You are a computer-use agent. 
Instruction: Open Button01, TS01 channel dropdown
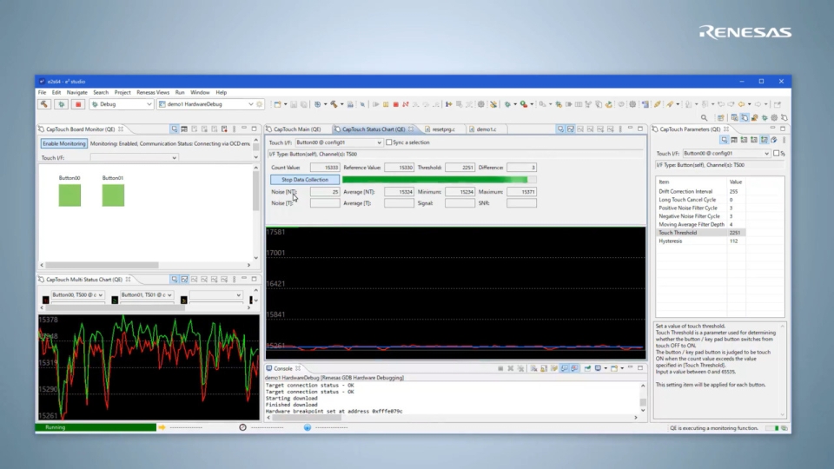[146, 294]
